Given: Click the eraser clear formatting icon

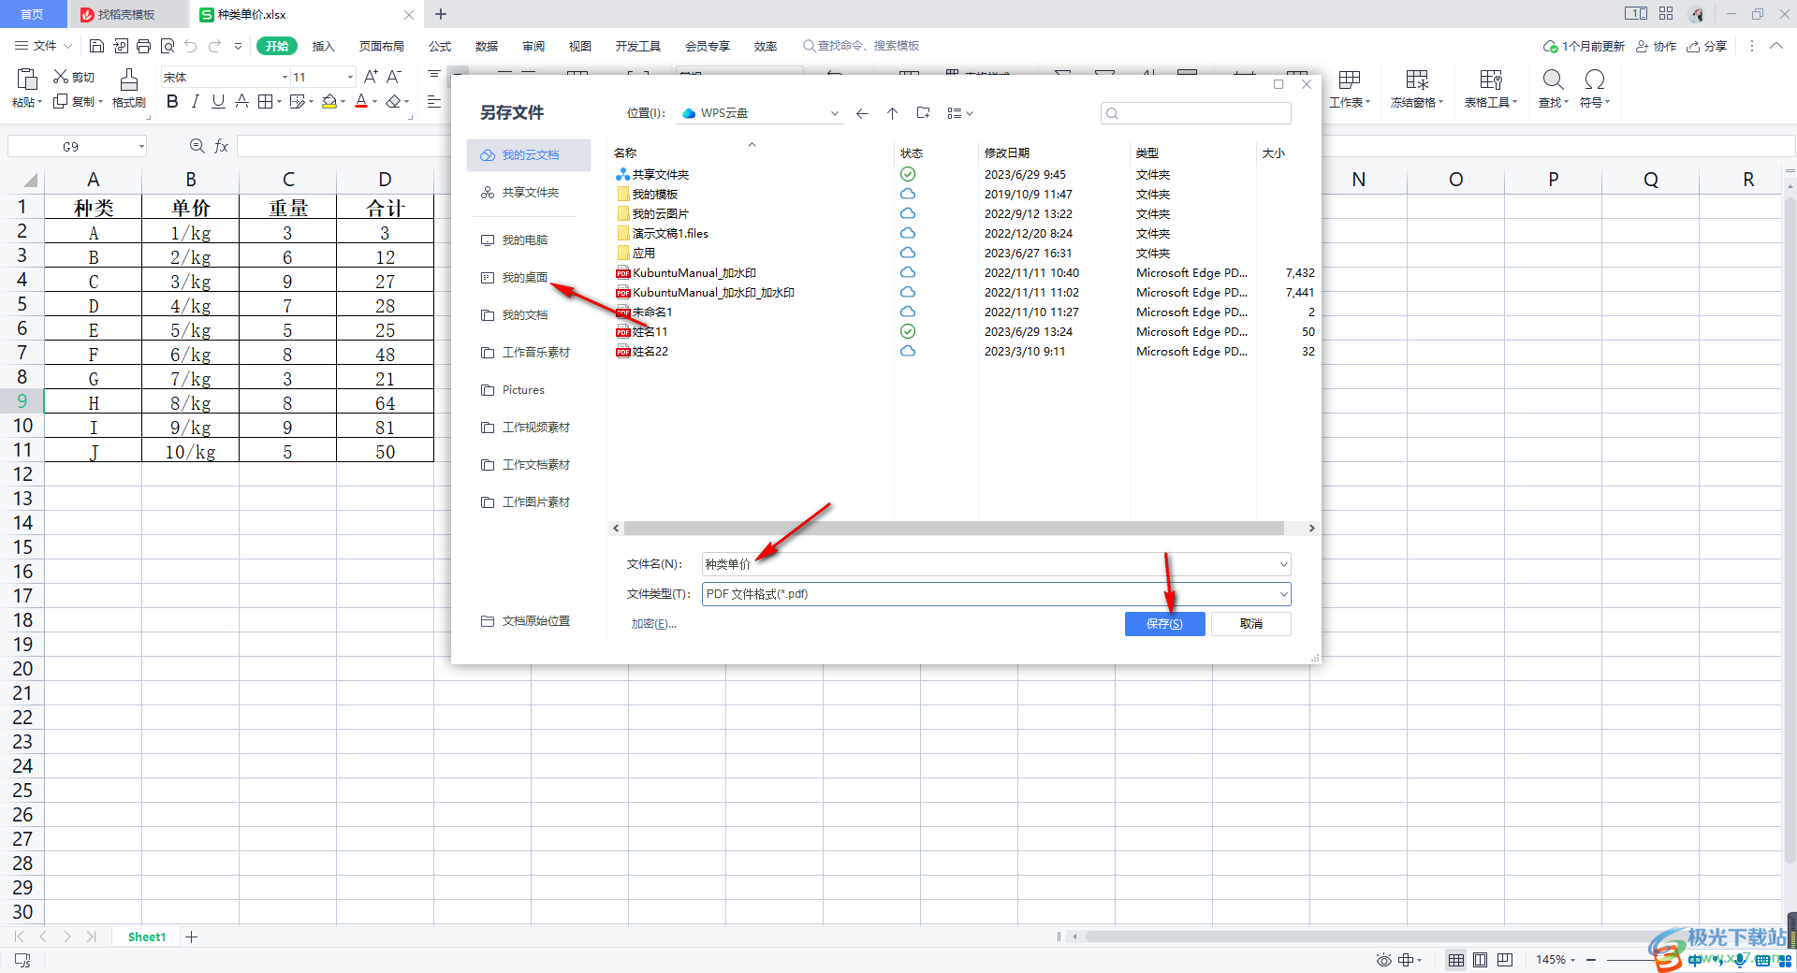Looking at the screenshot, I should (x=393, y=101).
